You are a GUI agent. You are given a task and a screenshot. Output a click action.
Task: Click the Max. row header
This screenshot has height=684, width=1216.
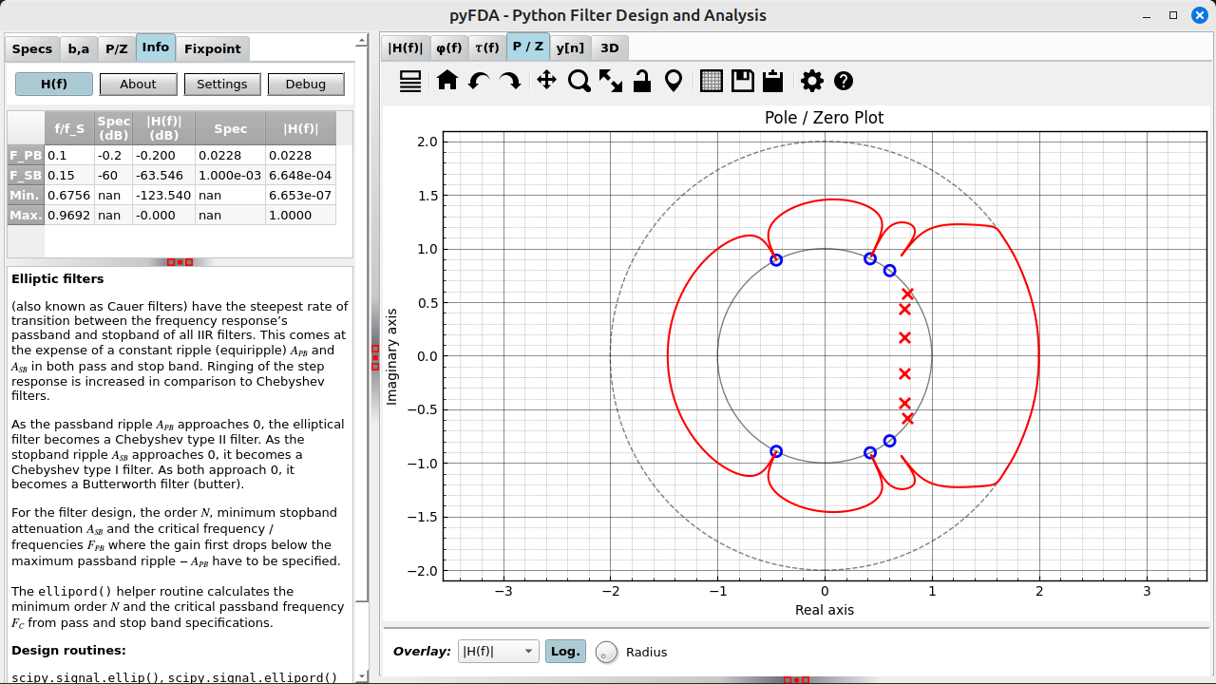pos(26,215)
